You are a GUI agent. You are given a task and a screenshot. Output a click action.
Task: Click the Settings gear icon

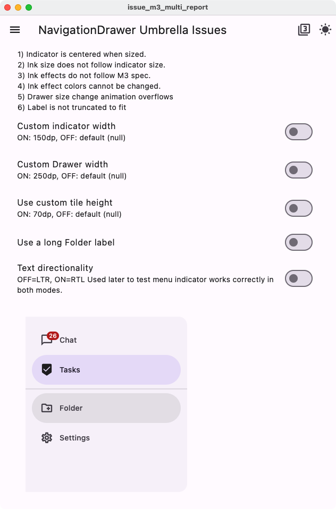(47, 437)
